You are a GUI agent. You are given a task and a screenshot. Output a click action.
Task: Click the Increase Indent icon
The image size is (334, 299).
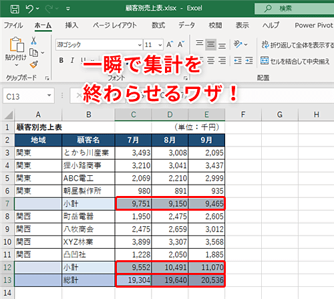tap(249, 61)
